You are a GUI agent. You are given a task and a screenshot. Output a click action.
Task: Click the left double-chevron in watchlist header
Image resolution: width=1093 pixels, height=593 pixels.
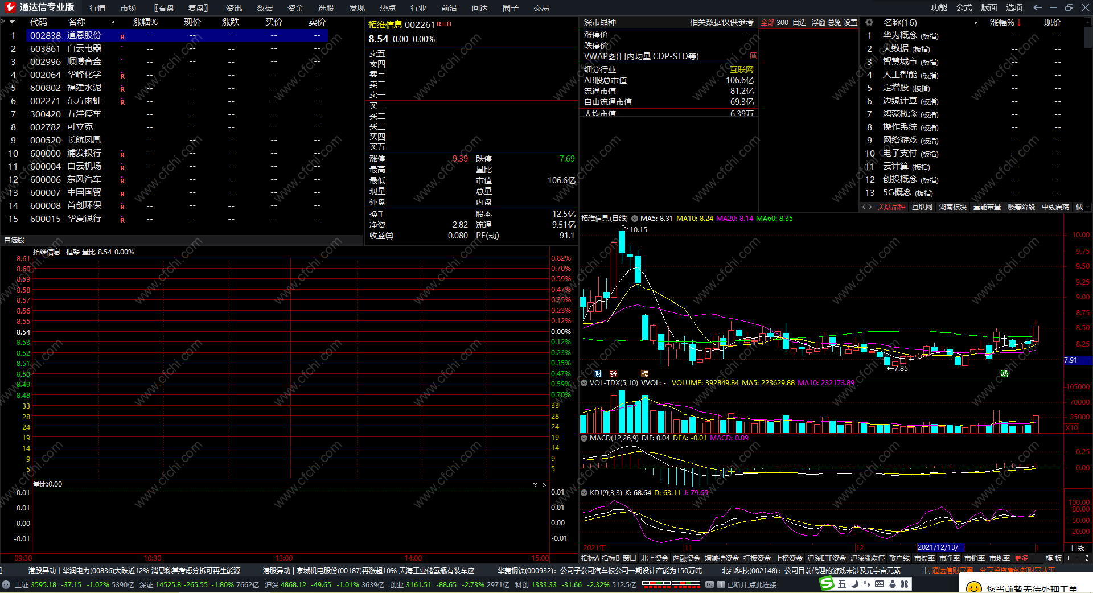[x=3, y=22]
